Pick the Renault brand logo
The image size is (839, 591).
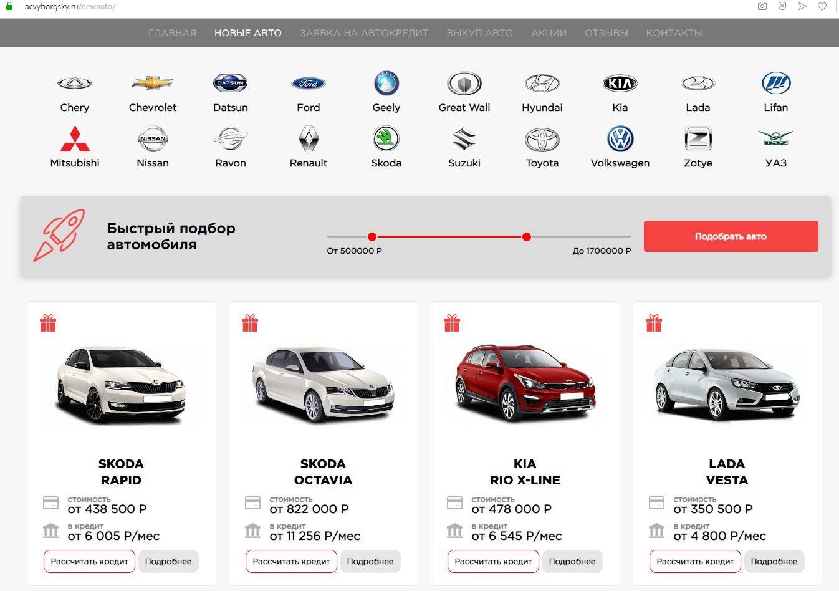[309, 139]
